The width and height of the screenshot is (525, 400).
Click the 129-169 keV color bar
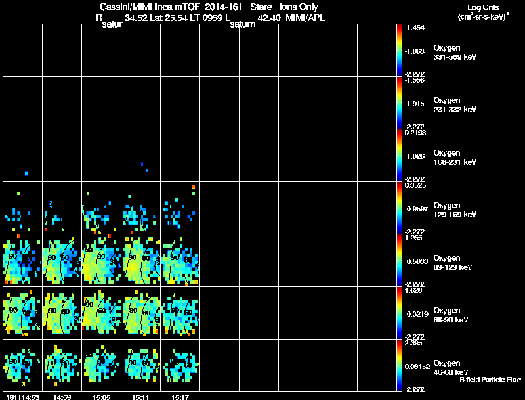coord(399,208)
